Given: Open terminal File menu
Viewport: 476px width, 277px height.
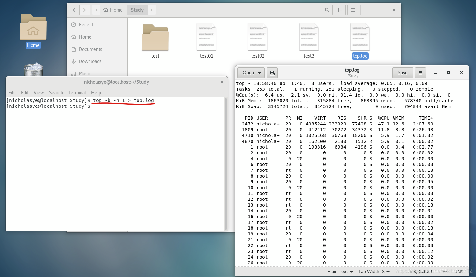Looking at the screenshot, I should [12, 93].
